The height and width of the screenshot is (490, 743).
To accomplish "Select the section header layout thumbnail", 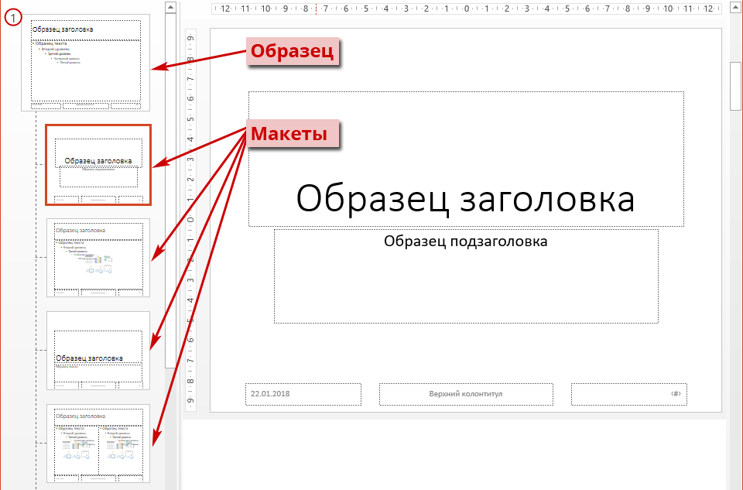I will [x=98, y=351].
